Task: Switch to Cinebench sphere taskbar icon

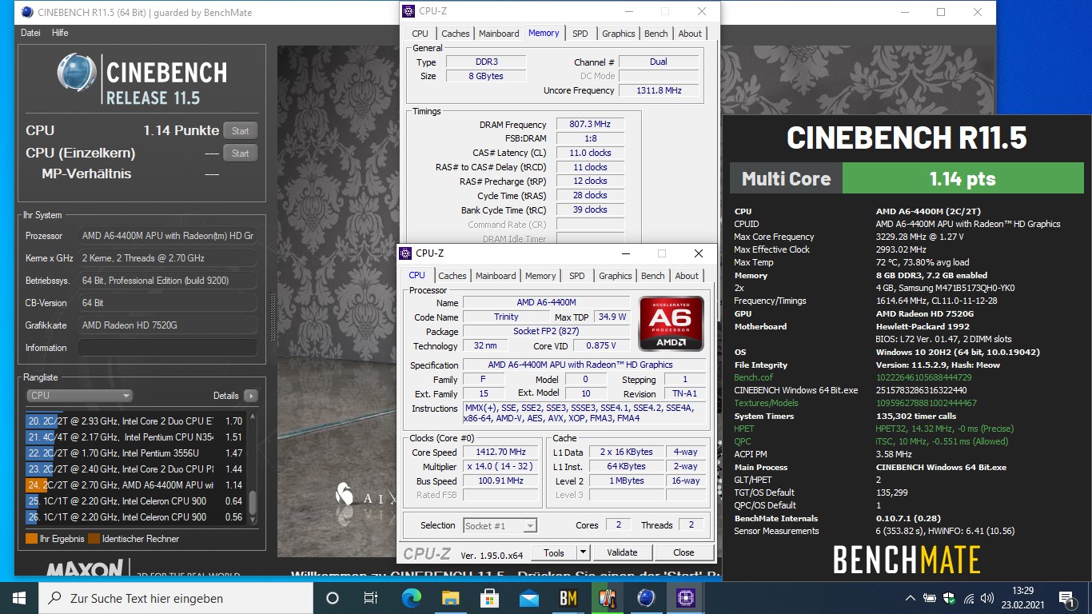Action: click(x=646, y=598)
